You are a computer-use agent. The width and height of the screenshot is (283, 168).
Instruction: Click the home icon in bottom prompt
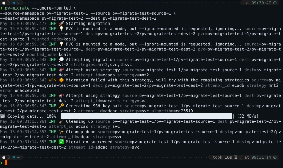(x=14, y=157)
